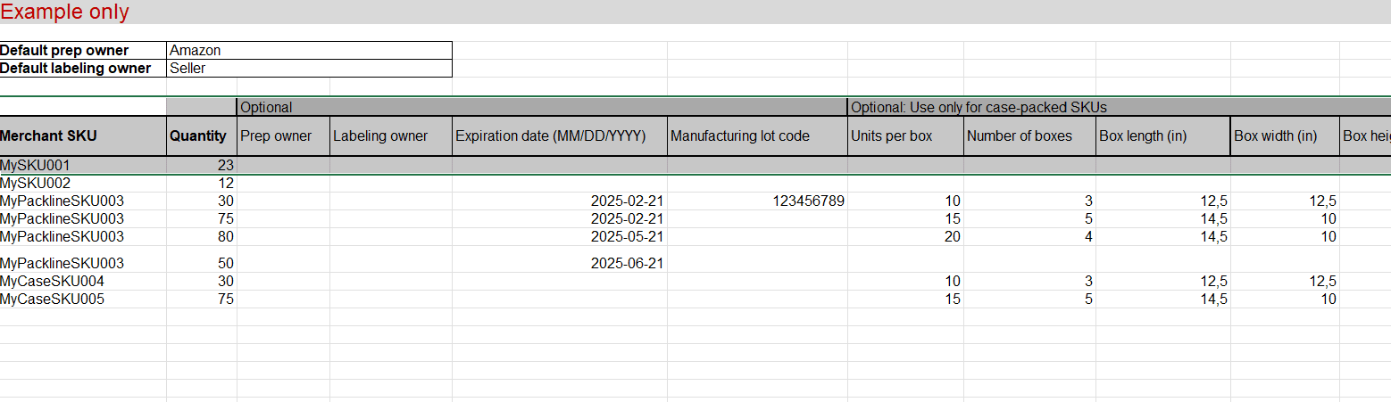Click the Merchant SKU column header
The width and height of the screenshot is (1391, 402).
pyautogui.click(x=48, y=136)
